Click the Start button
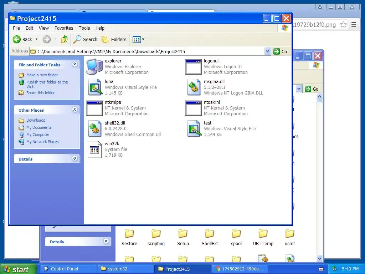The image size is (365, 274). coord(18,269)
